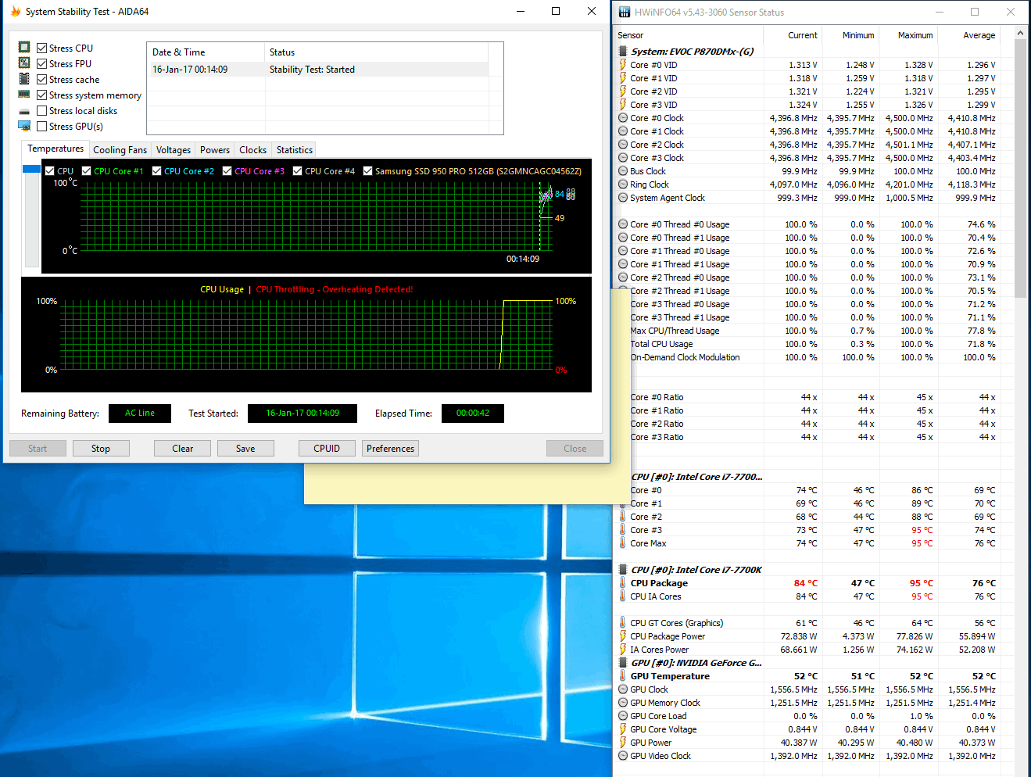This screenshot has height=777, width=1031.
Task: Enable the Stress local disks checkbox
Action: 42,111
